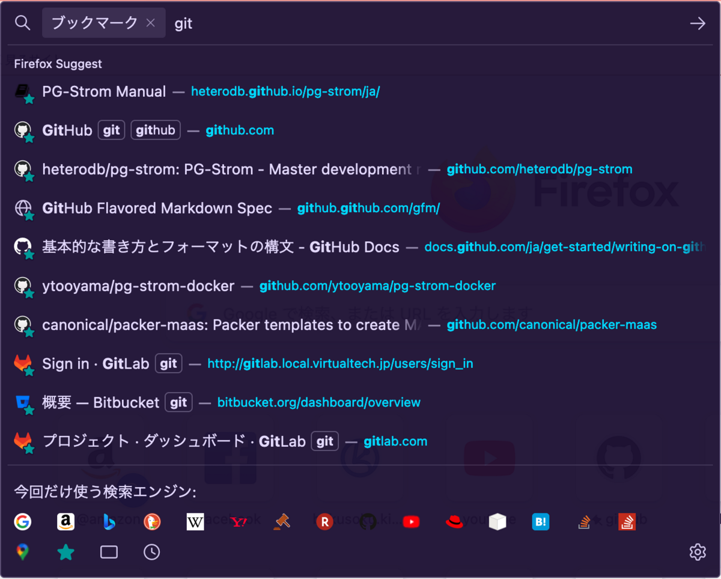Open ytooyama/pg-strom-docker bookmark result

(x=360, y=286)
